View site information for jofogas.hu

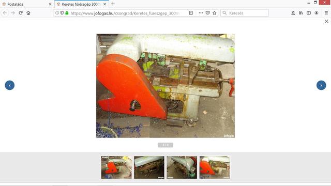tap(57, 13)
